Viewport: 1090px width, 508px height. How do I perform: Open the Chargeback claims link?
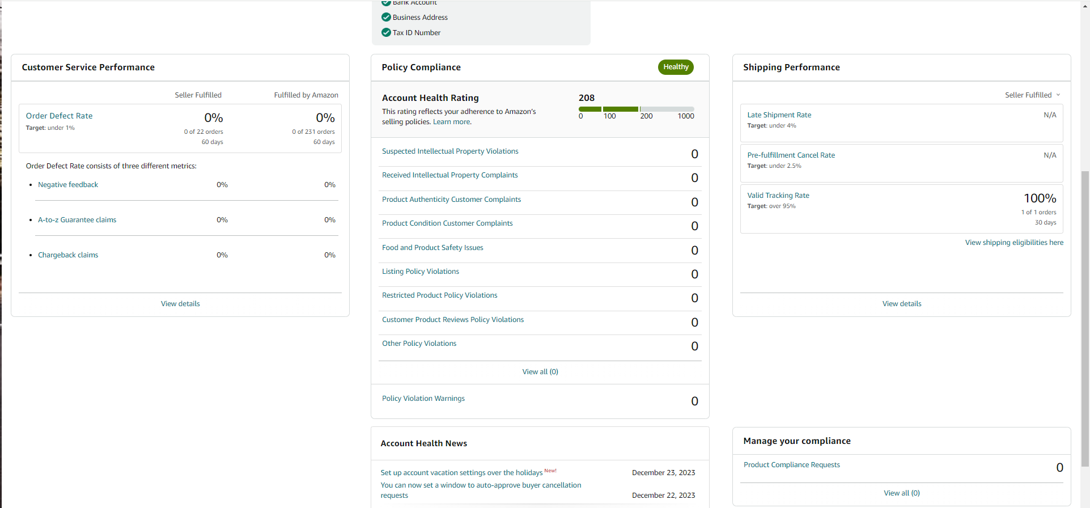pyautogui.click(x=68, y=255)
